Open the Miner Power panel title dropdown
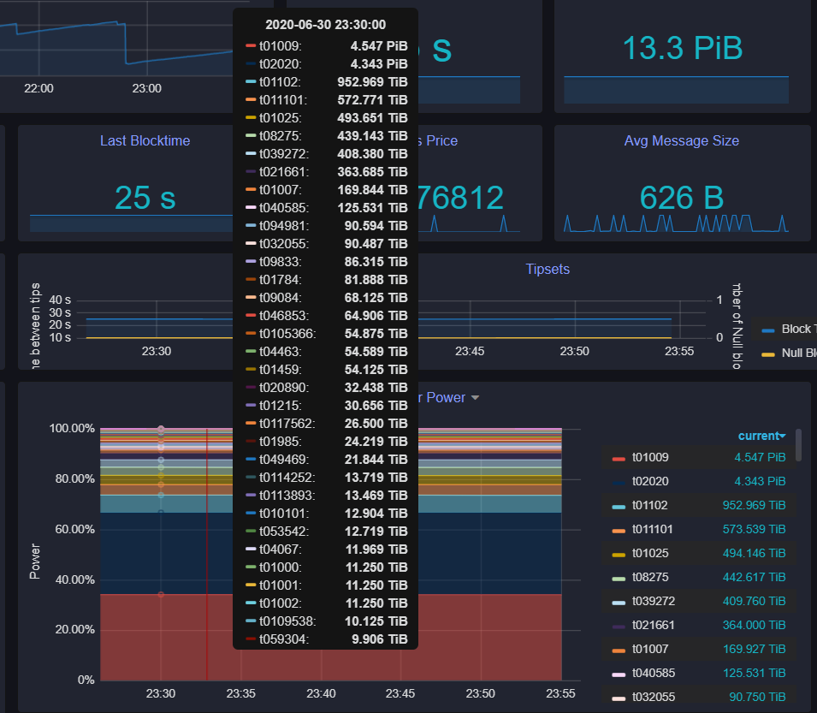This screenshot has height=713, width=817. (x=475, y=397)
